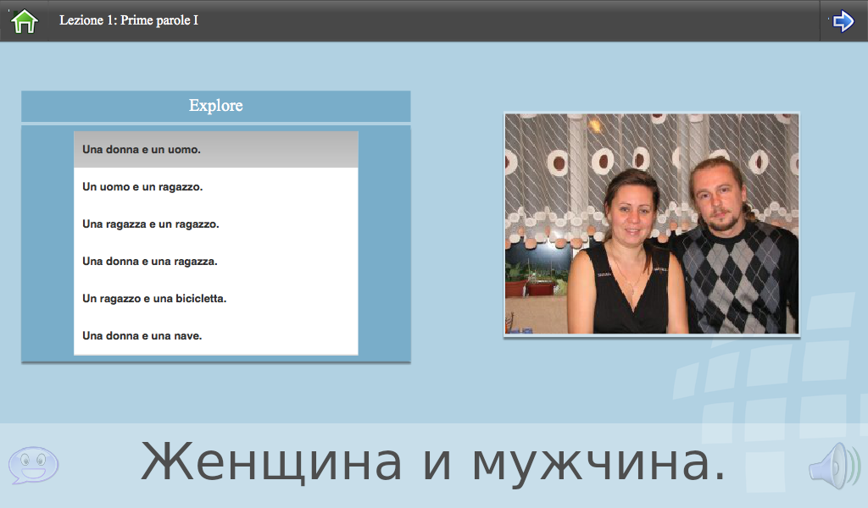868x508 pixels.
Task: Go to the home screen via house icon
Action: pyautogui.click(x=25, y=21)
